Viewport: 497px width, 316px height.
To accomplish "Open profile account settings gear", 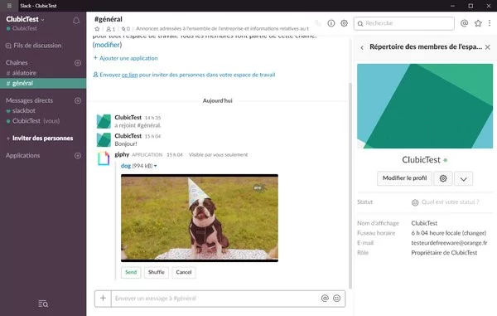I will tap(443, 178).
